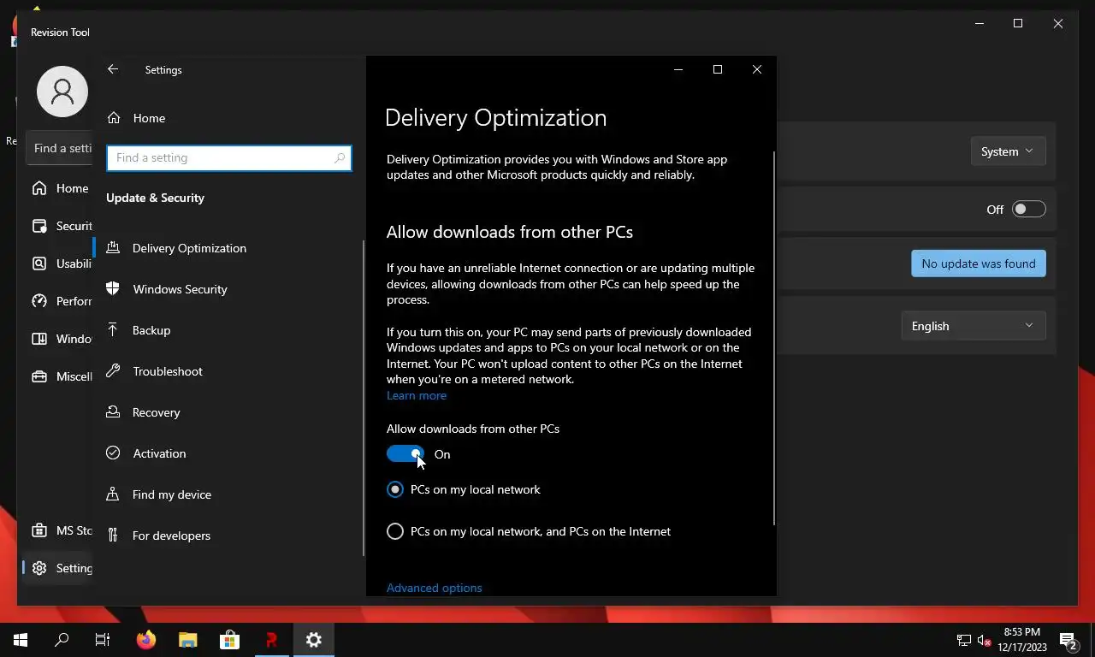Open Windows section in Revision Tool

pyautogui.click(x=59, y=339)
